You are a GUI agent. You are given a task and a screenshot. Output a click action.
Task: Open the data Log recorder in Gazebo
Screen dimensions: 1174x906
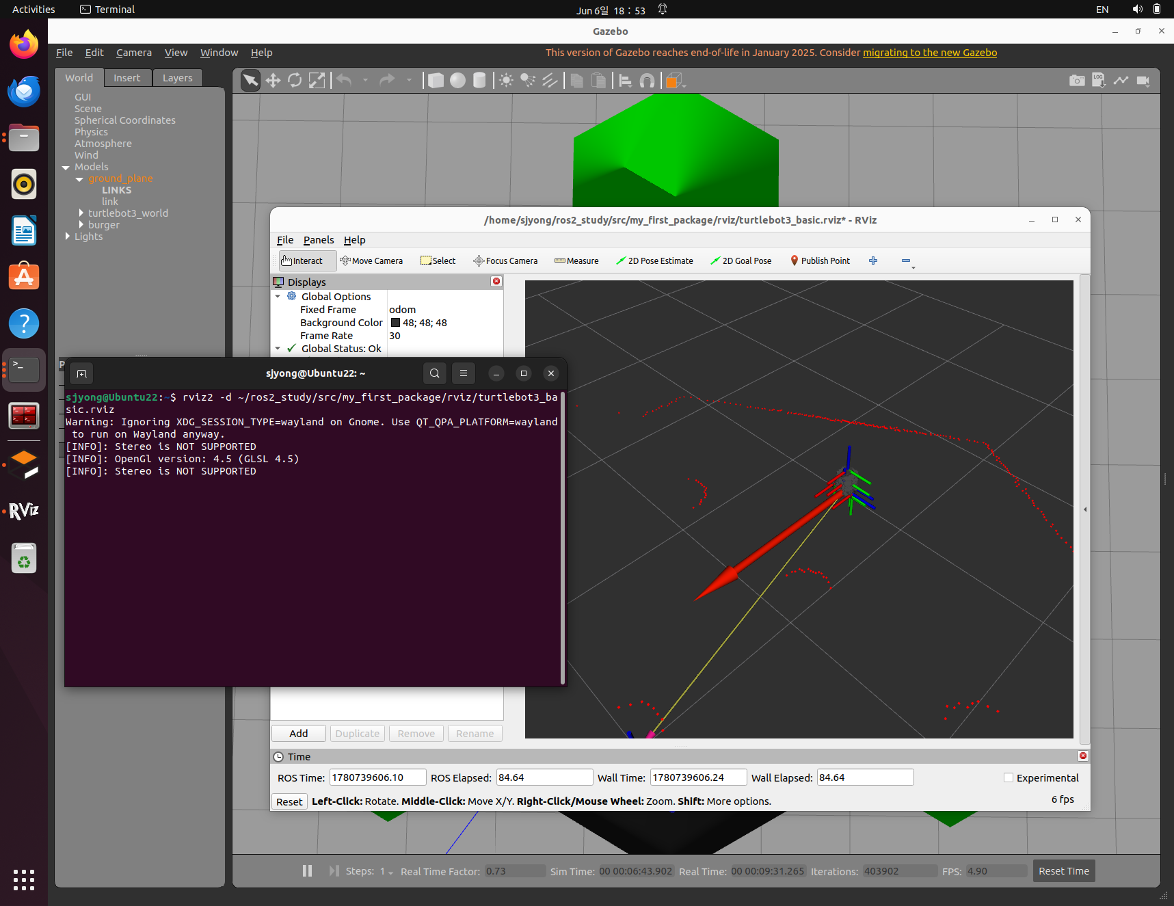coord(1099,81)
